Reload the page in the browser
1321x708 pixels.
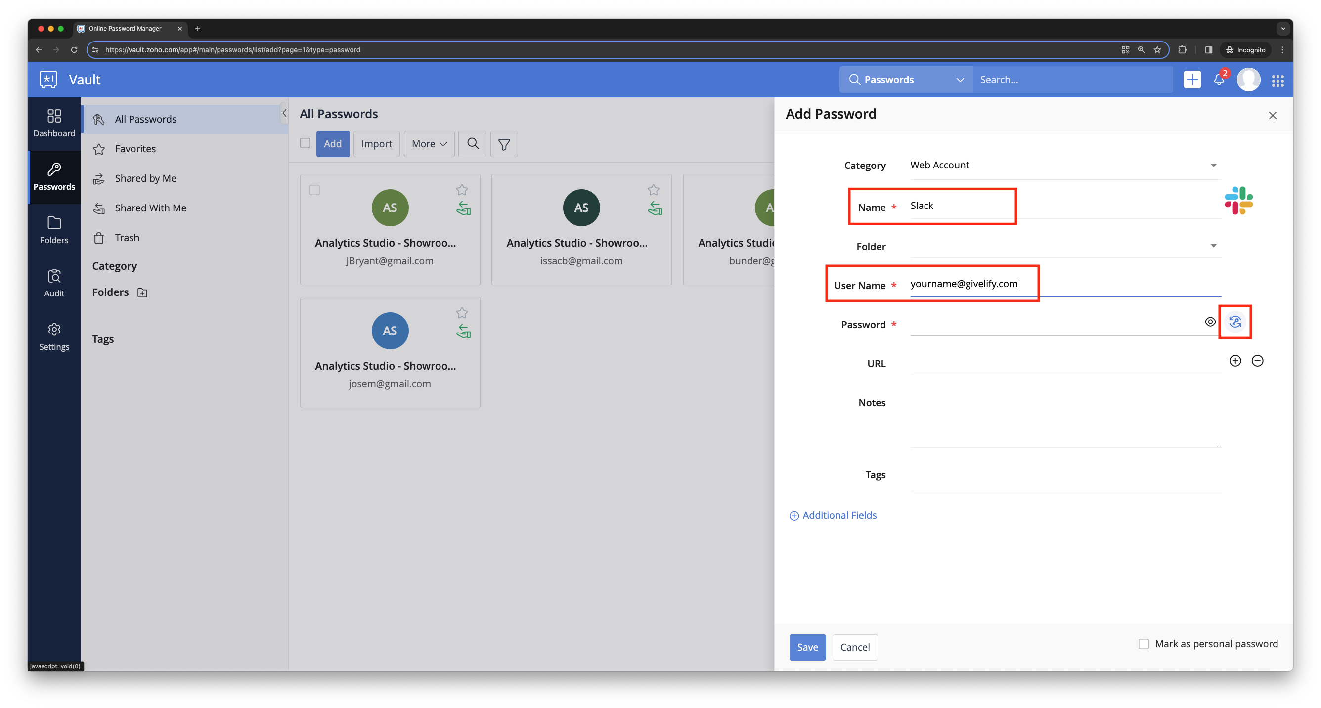pos(74,50)
